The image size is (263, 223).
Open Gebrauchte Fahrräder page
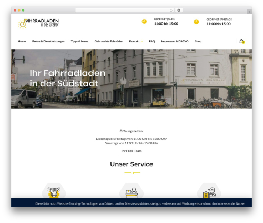pos(108,41)
